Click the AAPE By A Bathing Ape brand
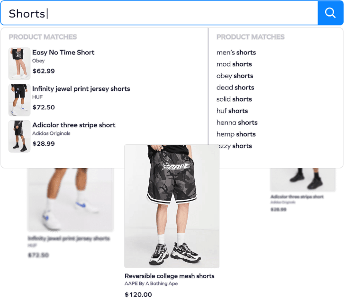 (151, 283)
